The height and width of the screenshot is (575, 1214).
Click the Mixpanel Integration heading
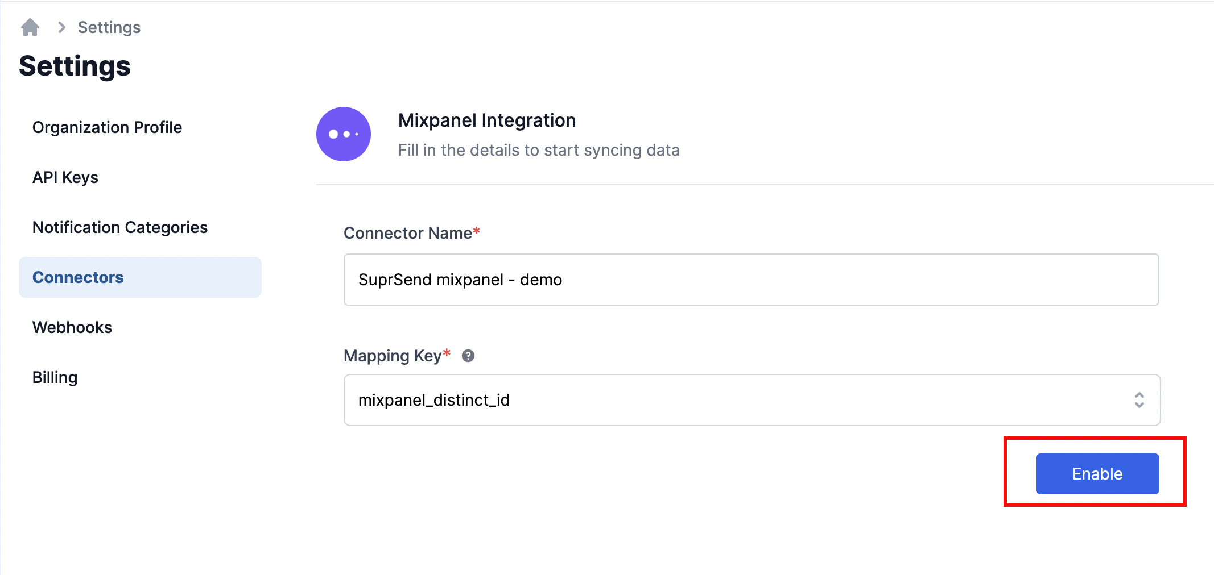[x=487, y=120]
